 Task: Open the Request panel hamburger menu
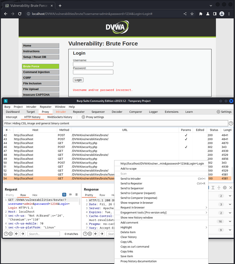tap(76, 194)
